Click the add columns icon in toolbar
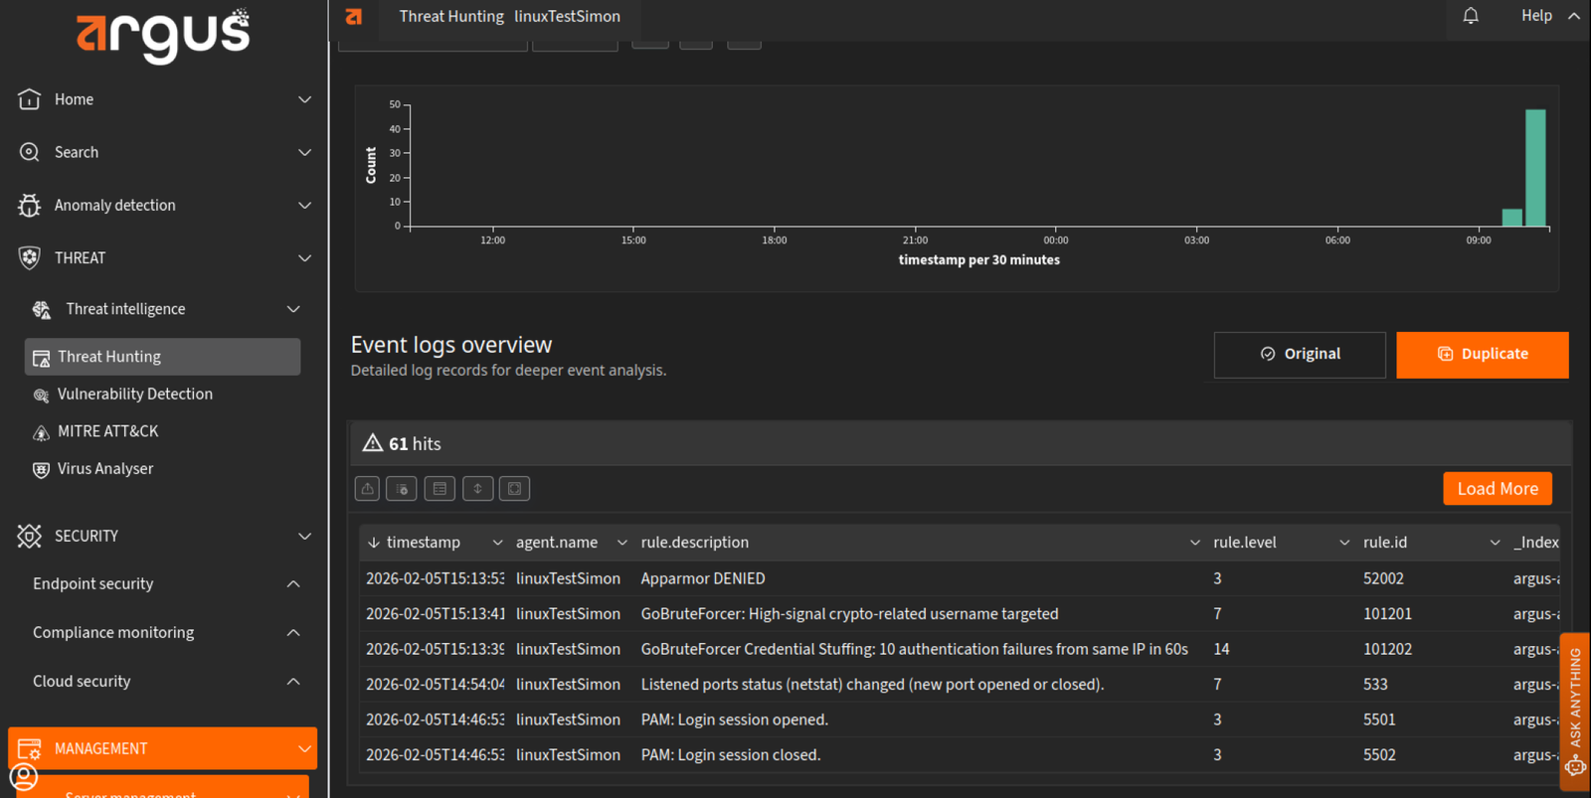The height and width of the screenshot is (798, 1591). pyautogui.click(x=402, y=489)
